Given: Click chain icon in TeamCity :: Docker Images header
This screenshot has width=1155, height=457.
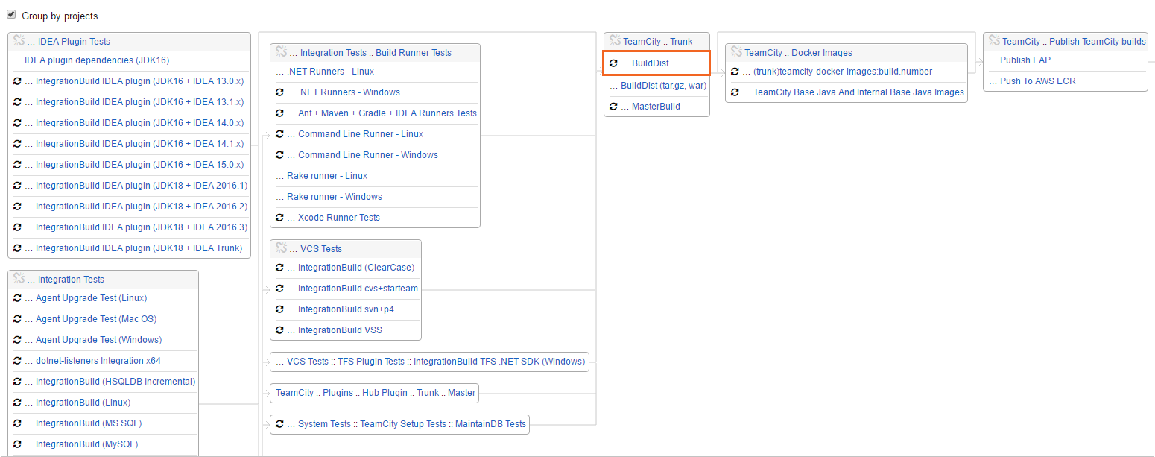Looking at the screenshot, I should tap(737, 52).
